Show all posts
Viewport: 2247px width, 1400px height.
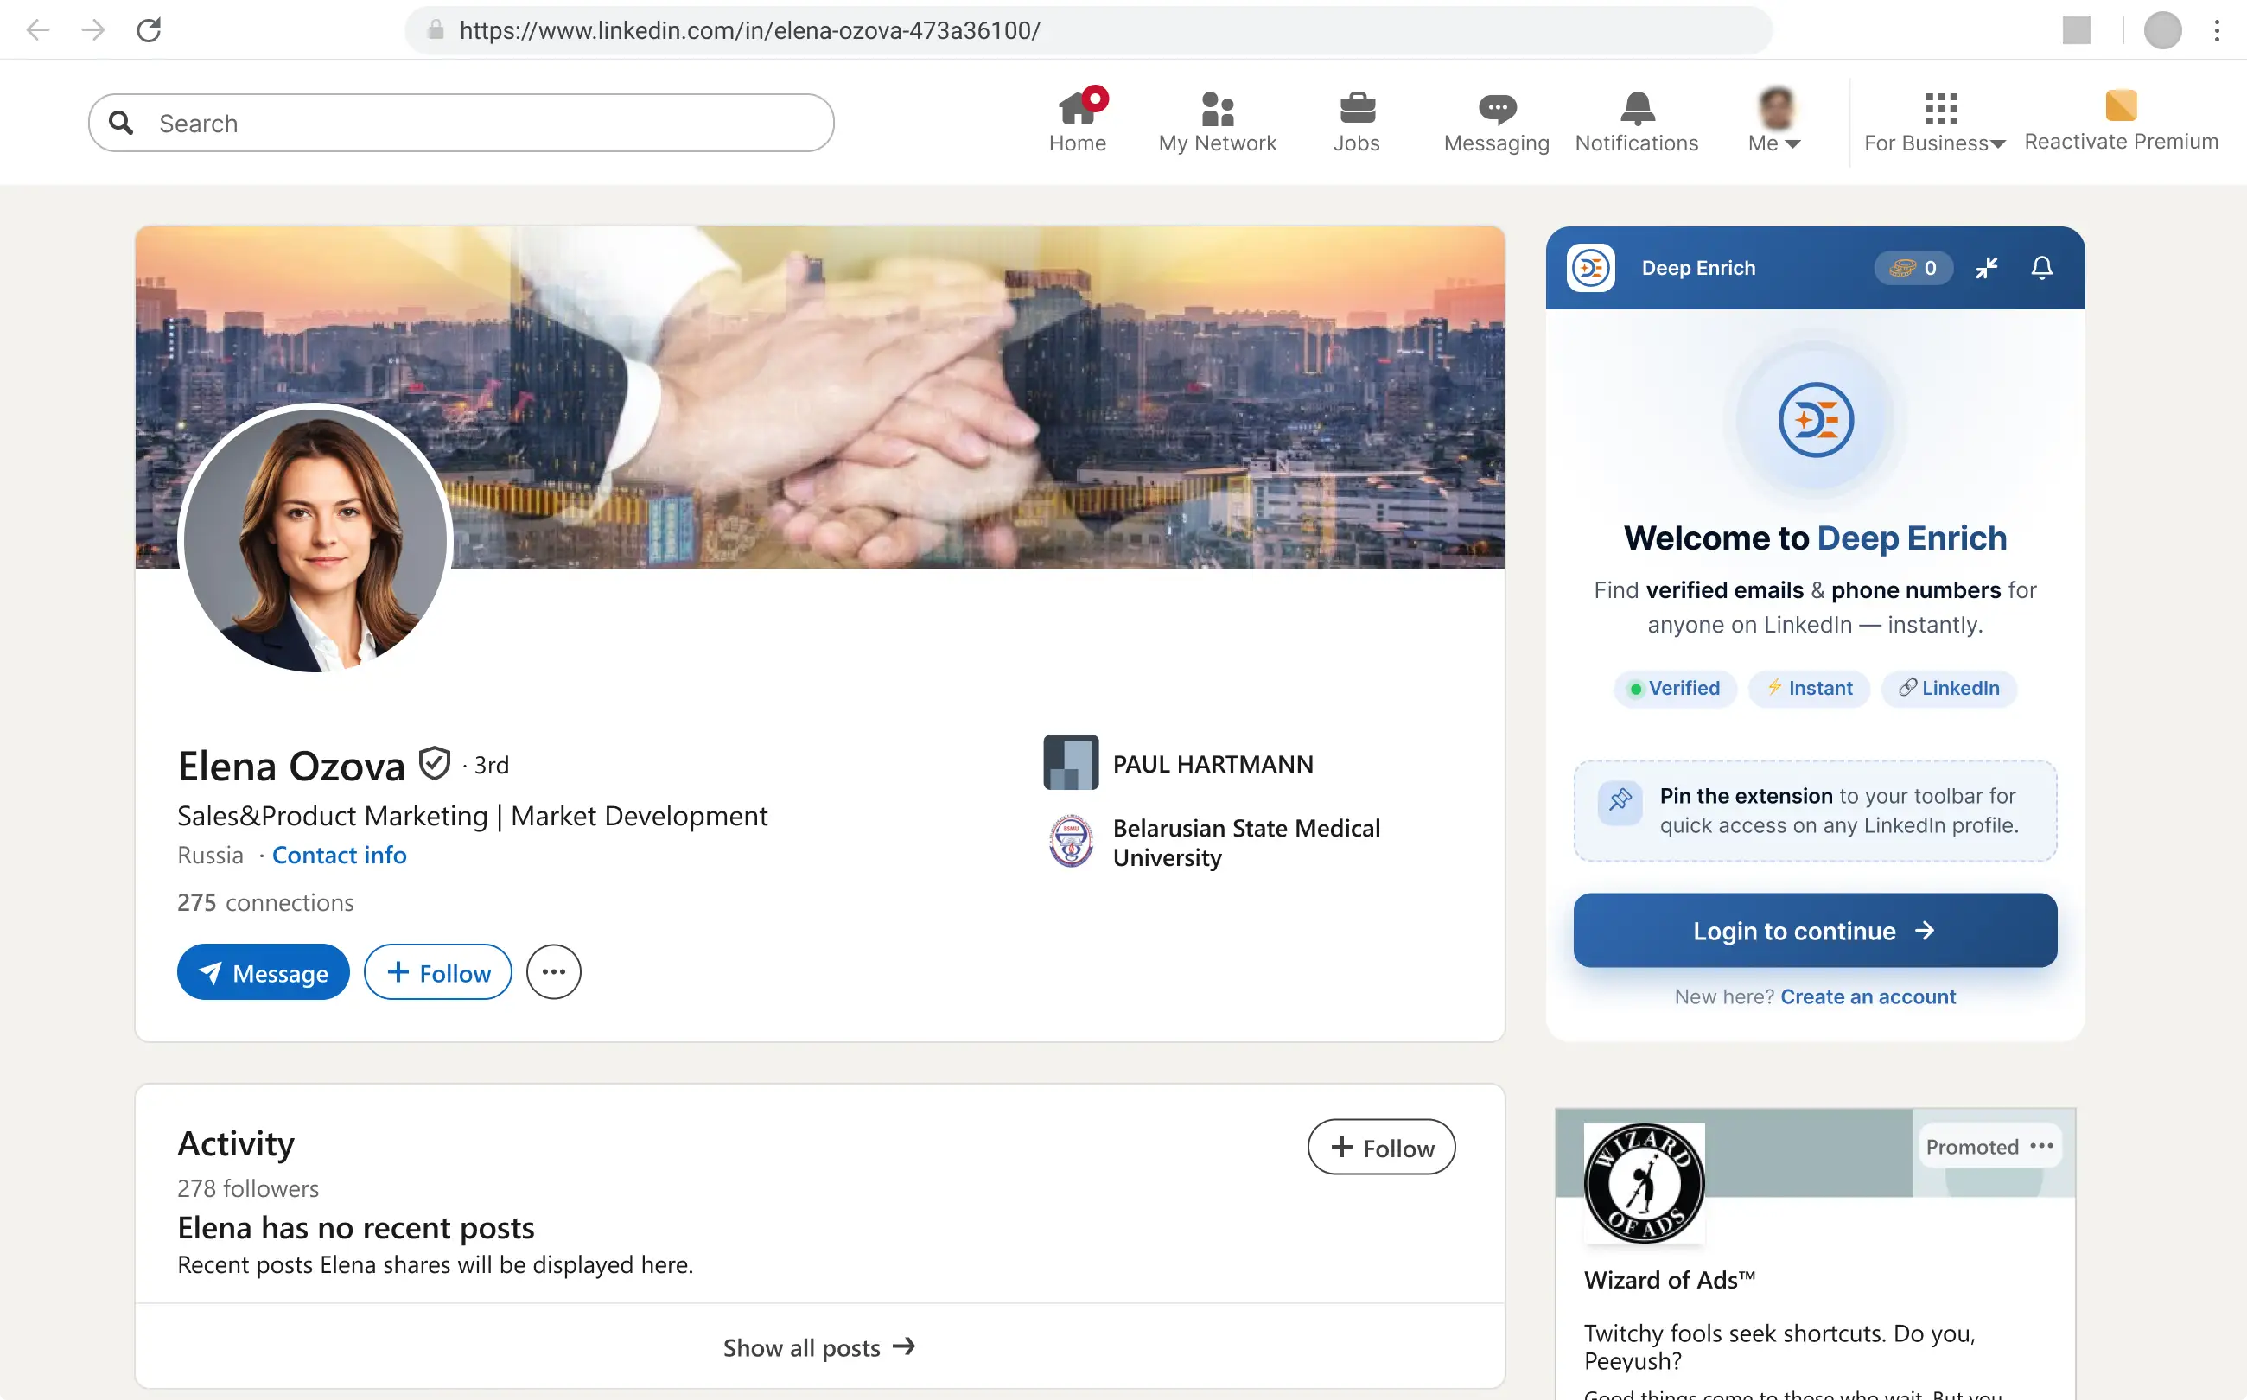[x=819, y=1346]
